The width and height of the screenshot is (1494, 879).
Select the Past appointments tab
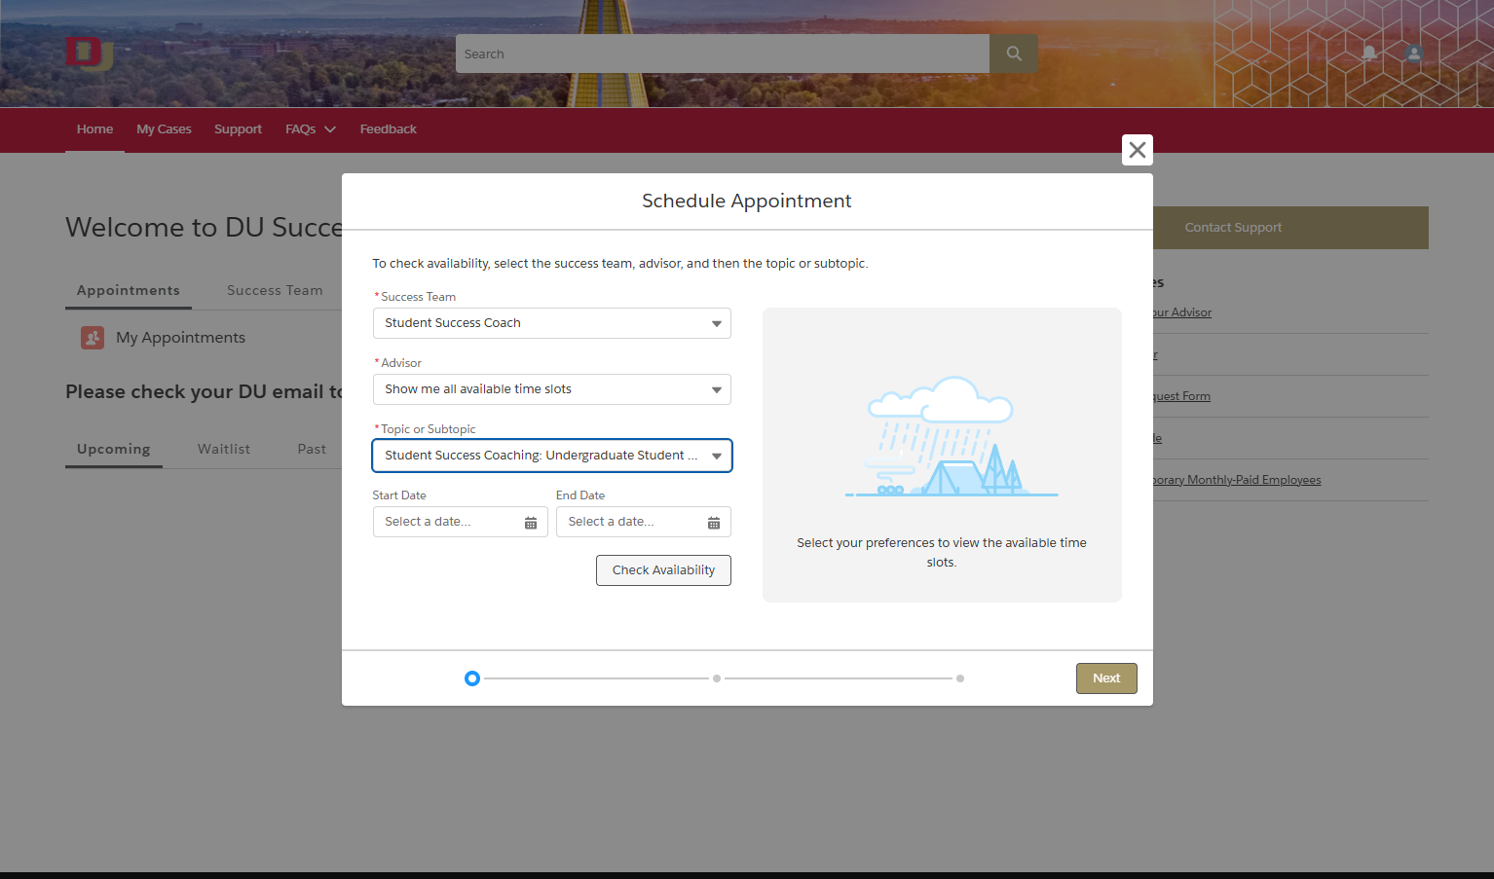[312, 449]
